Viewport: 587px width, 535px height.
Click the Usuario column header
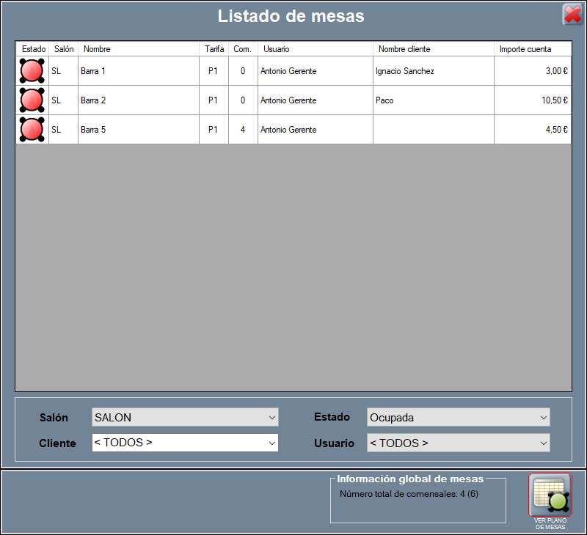point(315,49)
